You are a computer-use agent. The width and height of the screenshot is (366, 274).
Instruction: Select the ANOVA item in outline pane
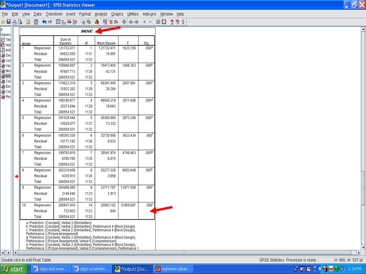pos(7,76)
